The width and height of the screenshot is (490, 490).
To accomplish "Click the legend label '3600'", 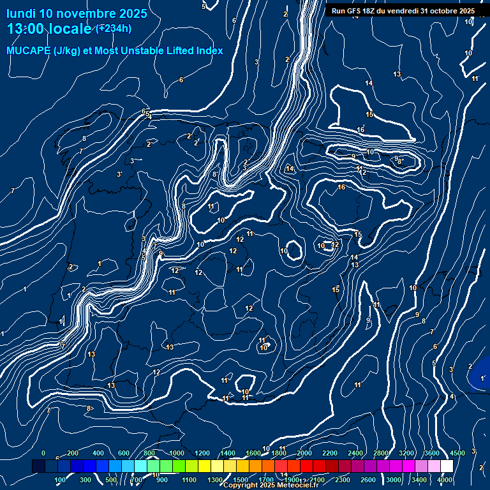I will (x=431, y=453).
